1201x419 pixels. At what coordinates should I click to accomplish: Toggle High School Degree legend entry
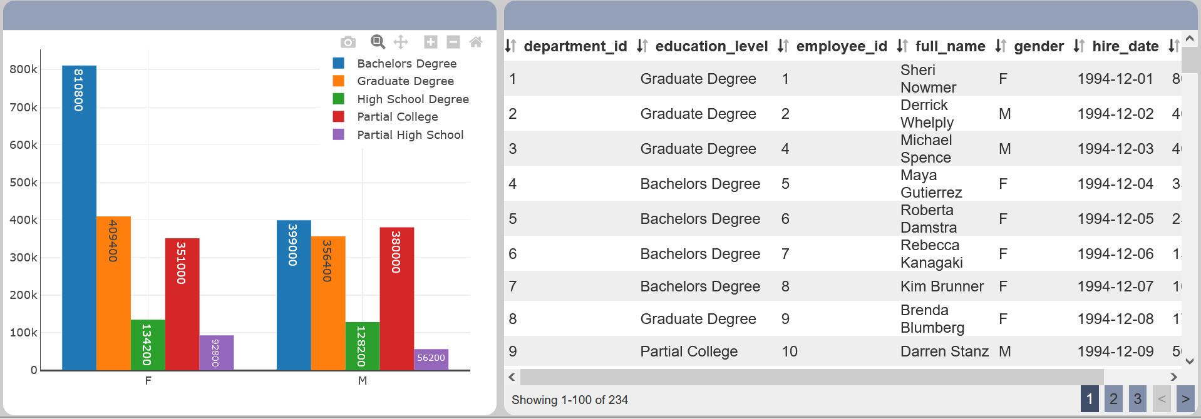pos(401,99)
